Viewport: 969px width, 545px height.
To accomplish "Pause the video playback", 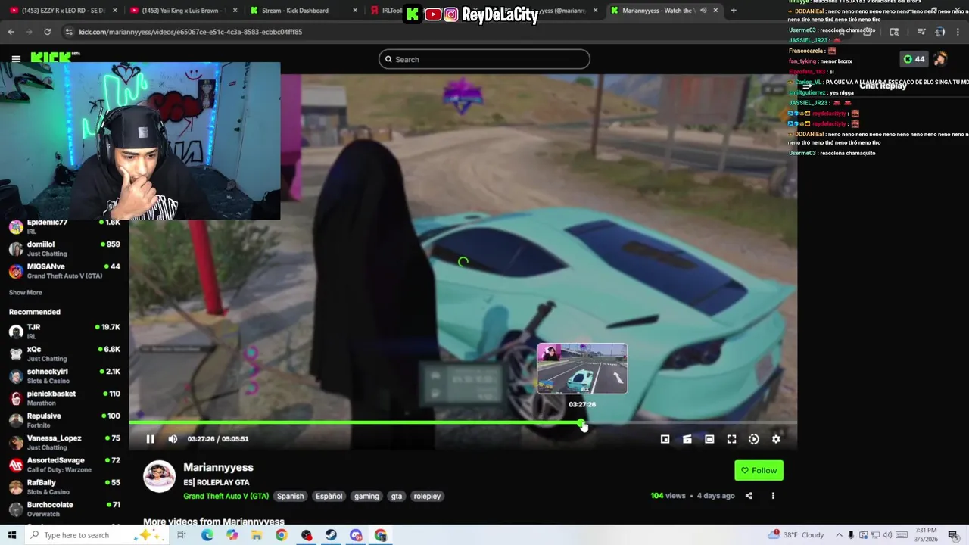I will click(x=150, y=439).
